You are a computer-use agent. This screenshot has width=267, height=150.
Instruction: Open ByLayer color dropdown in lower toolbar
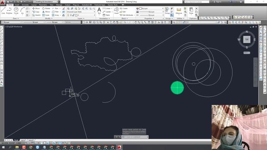[12, 22]
